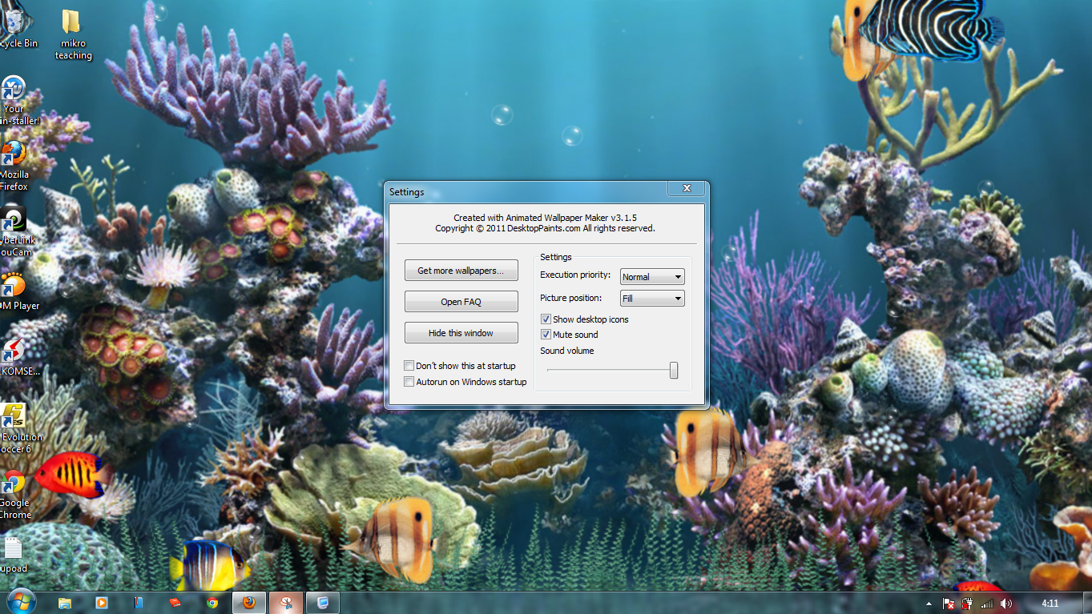Disable Mute sound
1092x614 pixels.
point(546,335)
